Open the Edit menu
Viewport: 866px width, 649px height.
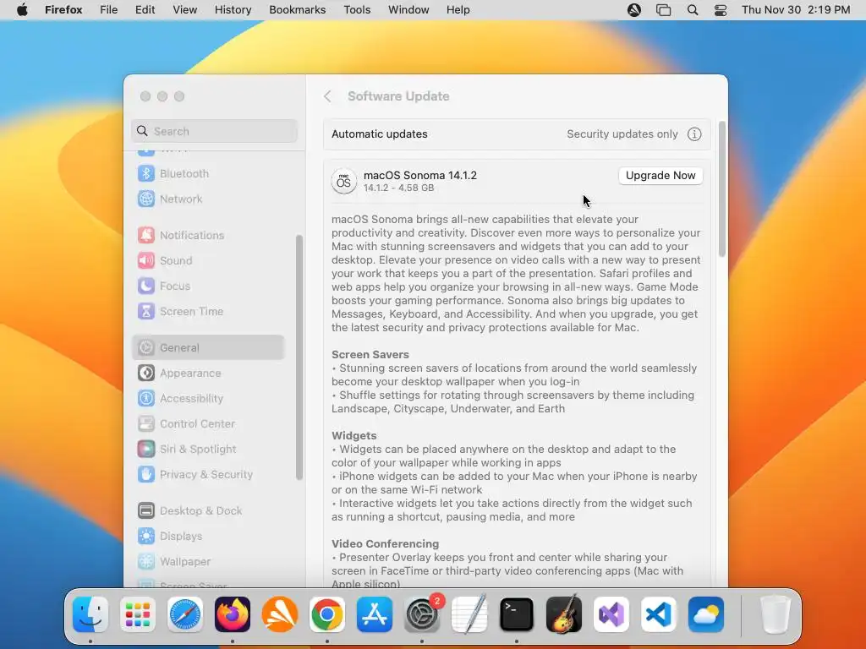(x=145, y=10)
